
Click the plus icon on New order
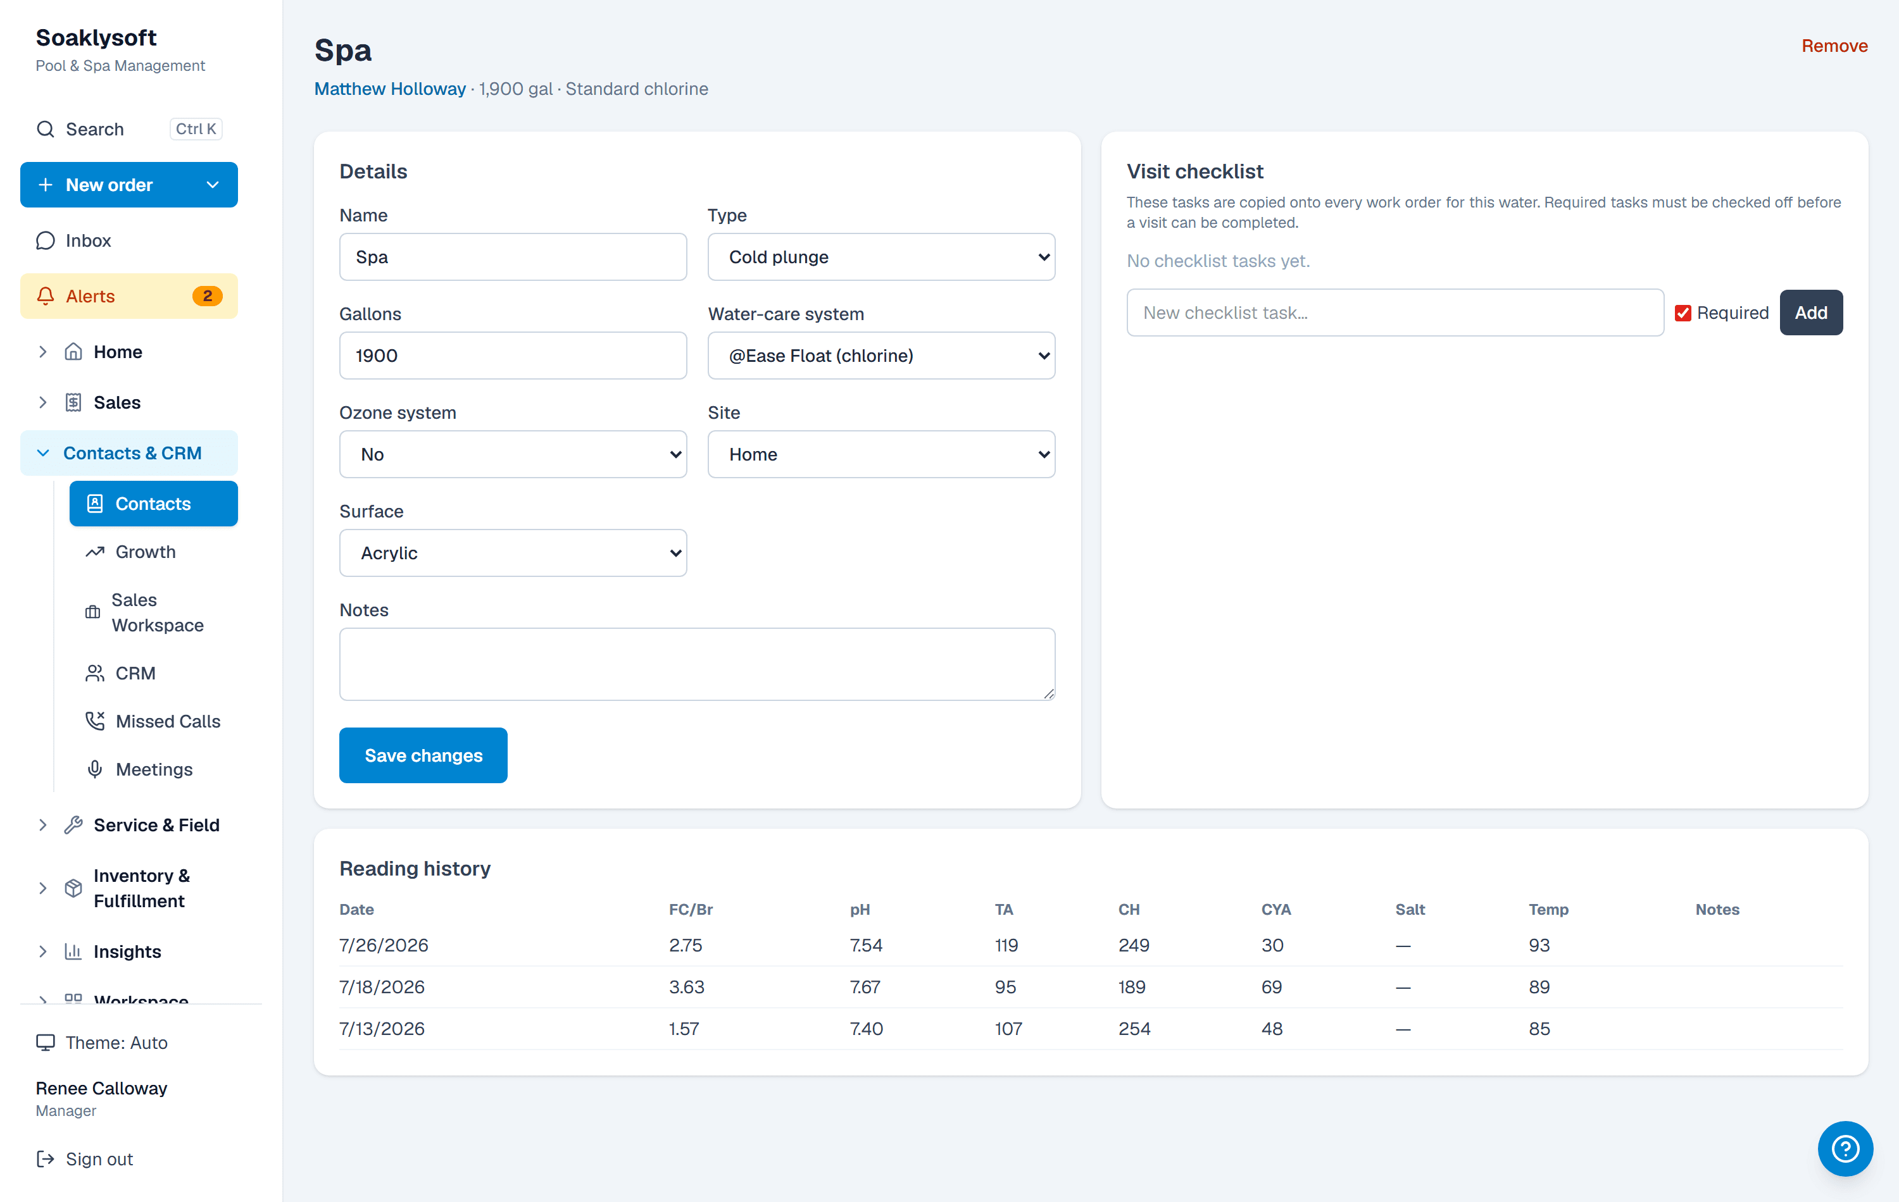click(46, 185)
